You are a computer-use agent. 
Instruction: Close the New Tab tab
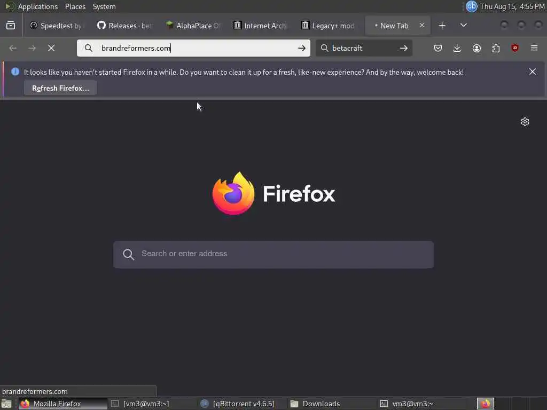422,26
